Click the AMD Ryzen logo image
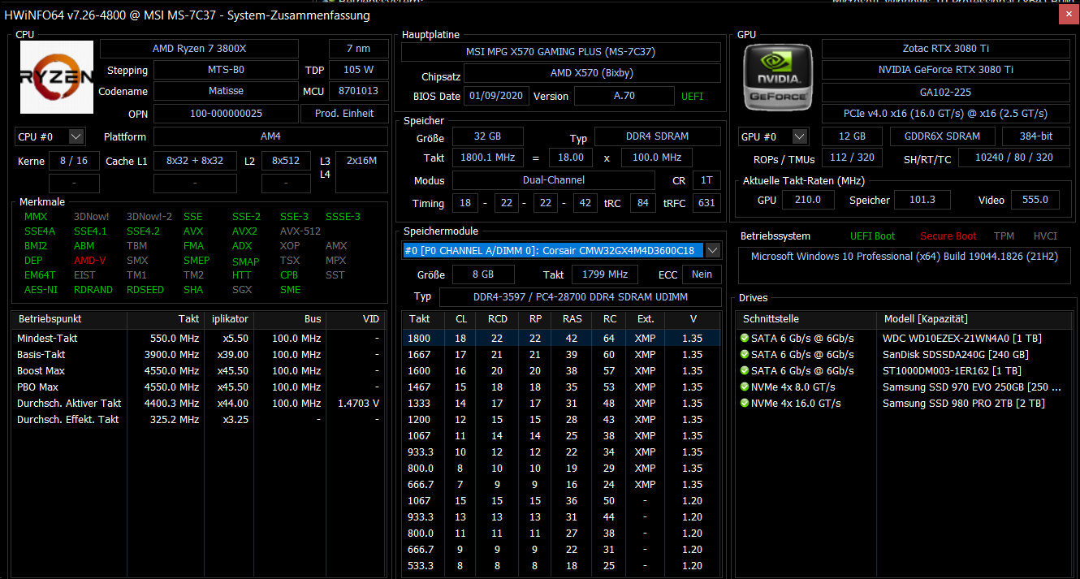 57,77
